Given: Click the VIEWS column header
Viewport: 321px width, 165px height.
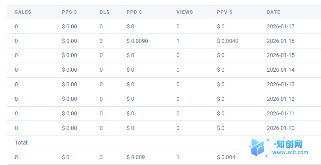Looking at the screenshot, I should [185, 12].
